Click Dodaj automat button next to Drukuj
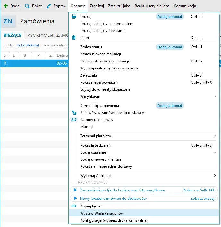This screenshot has height=227, width=221. (x=170, y=17)
